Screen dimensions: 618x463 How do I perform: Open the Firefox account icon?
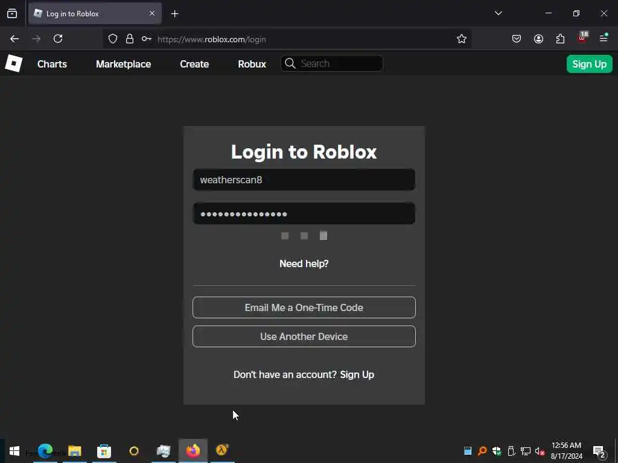coord(538,39)
